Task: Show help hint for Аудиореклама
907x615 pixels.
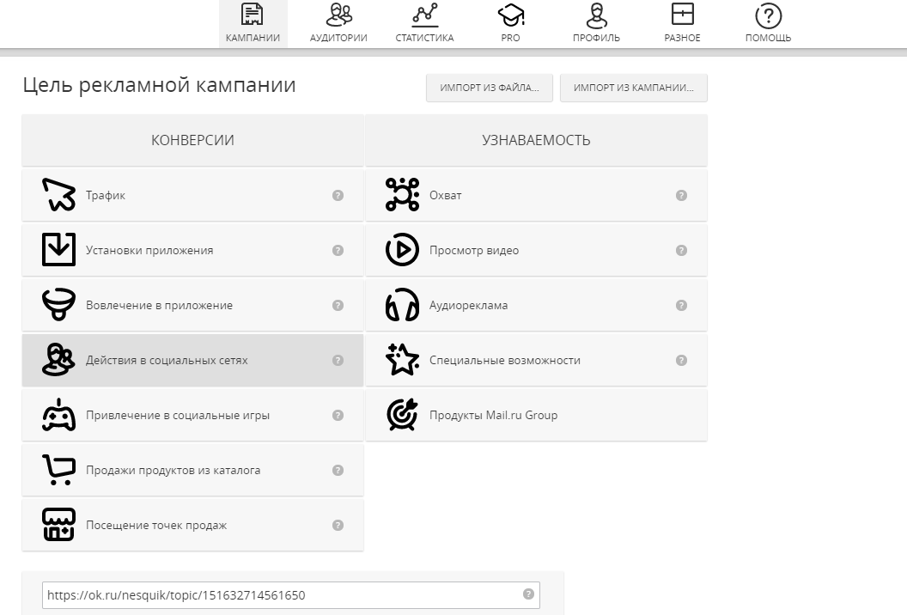Action: tap(681, 306)
